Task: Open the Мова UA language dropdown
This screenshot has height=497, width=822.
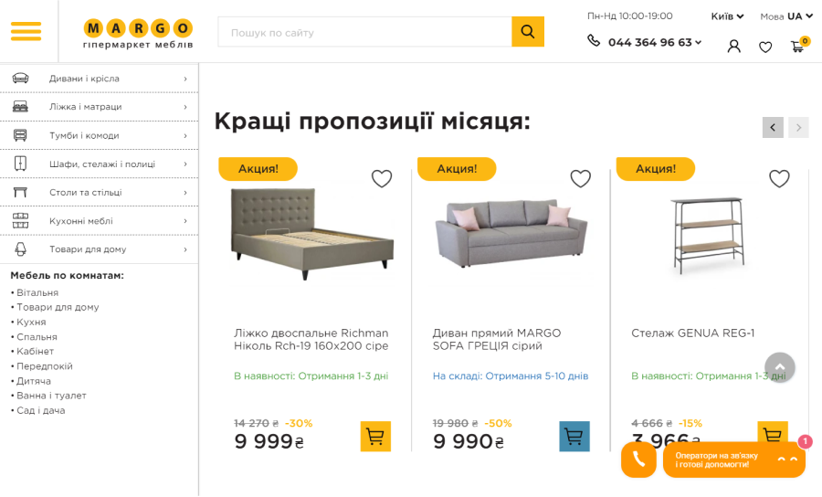Action: (x=786, y=16)
